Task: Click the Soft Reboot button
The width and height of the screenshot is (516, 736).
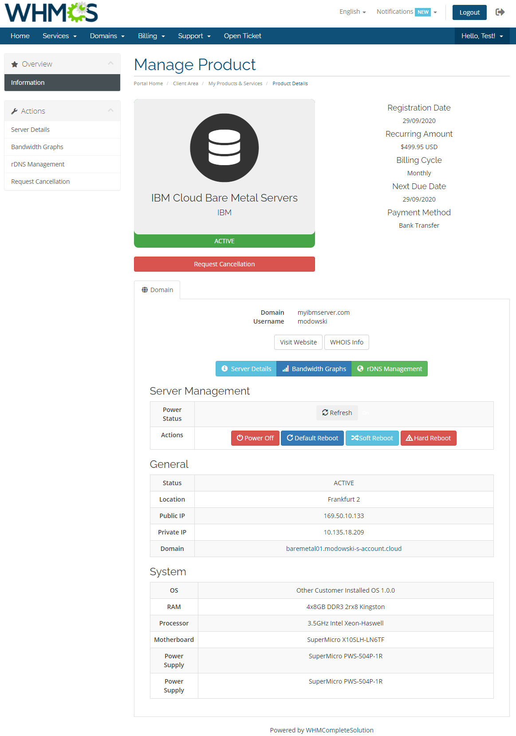Action: (372, 438)
